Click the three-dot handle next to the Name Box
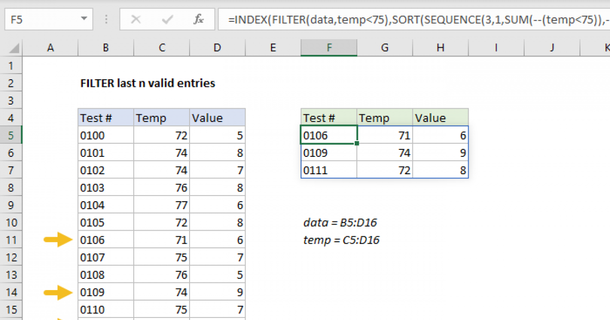This screenshot has width=610, height=320. [106, 19]
